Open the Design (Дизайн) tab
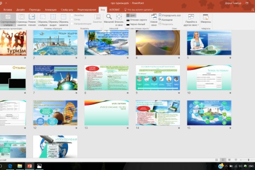This screenshot has width=255, height=170. pos(21,10)
